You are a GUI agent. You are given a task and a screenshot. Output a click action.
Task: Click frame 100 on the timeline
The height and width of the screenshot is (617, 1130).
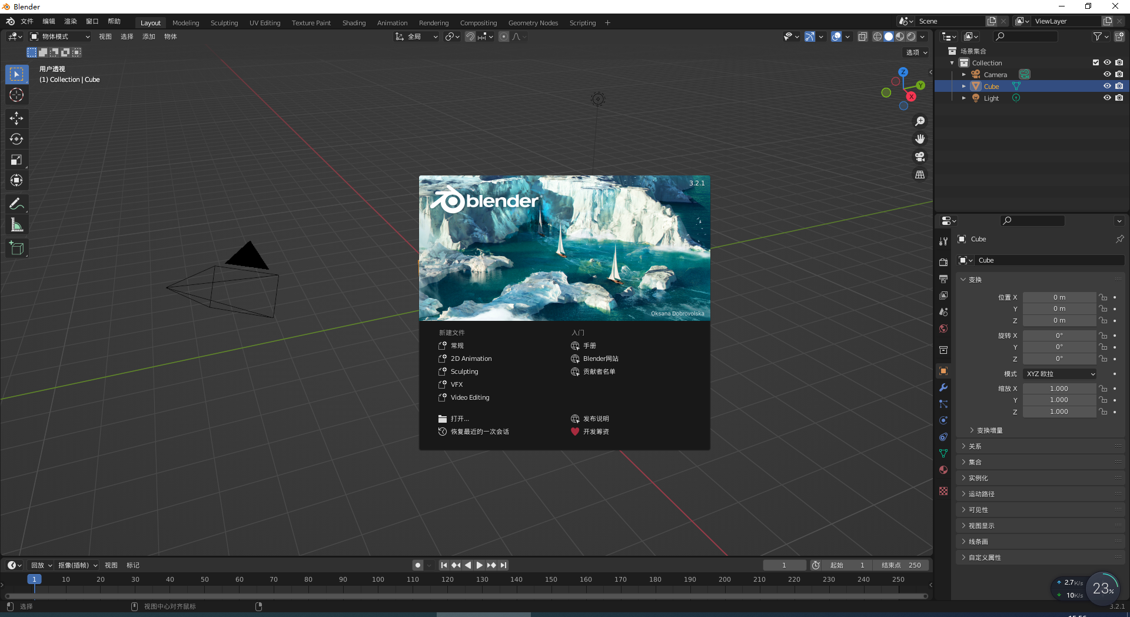coord(378,579)
